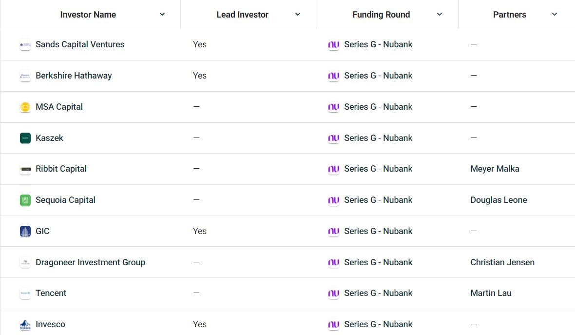Click Nubank logo in Berkshire Hathaway row
This screenshot has height=335, width=575.
tap(334, 76)
